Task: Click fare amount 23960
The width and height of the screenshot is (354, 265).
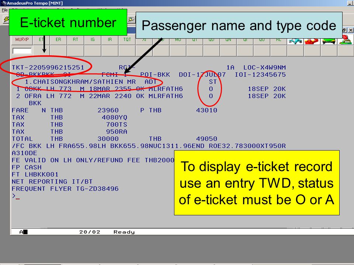Action: pyautogui.click(x=108, y=110)
